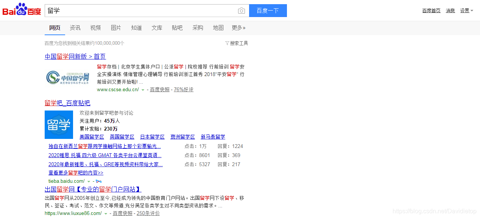Open the 英国留学区 link

pyautogui.click(x=122, y=137)
